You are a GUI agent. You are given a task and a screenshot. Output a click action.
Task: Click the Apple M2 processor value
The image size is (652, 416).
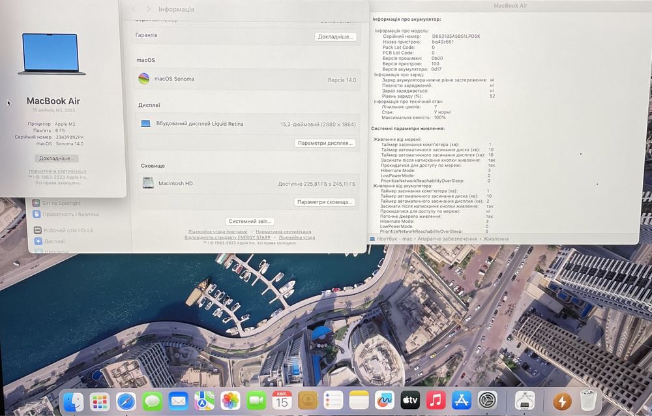pos(65,124)
